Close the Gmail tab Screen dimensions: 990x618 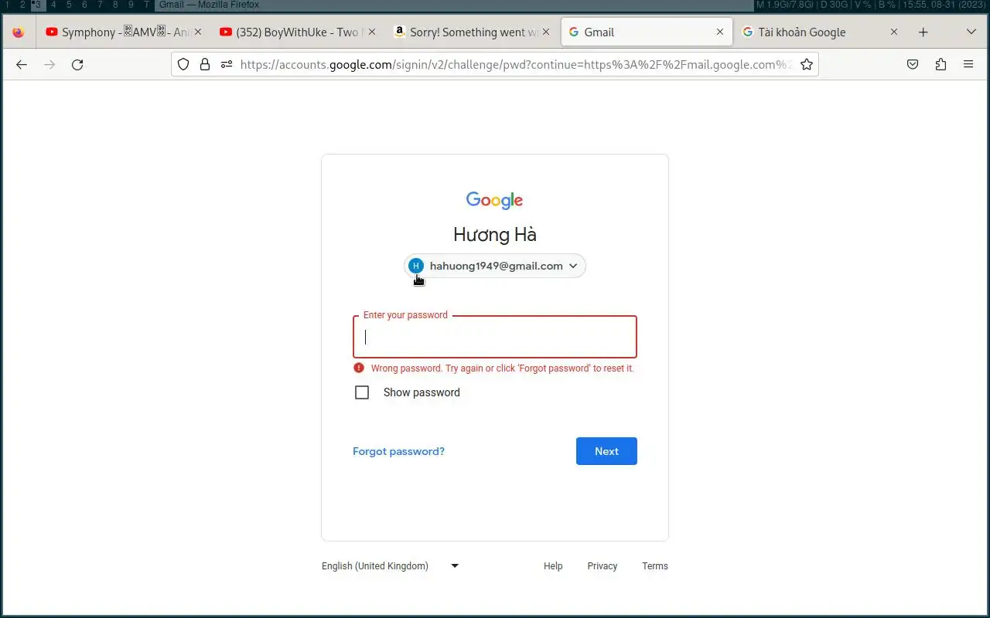720,32
